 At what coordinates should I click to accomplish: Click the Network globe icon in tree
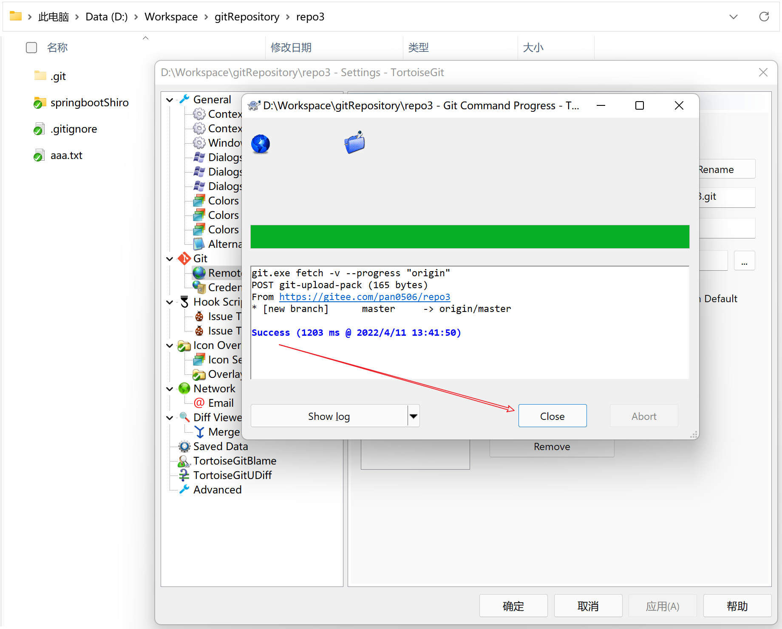pos(184,388)
